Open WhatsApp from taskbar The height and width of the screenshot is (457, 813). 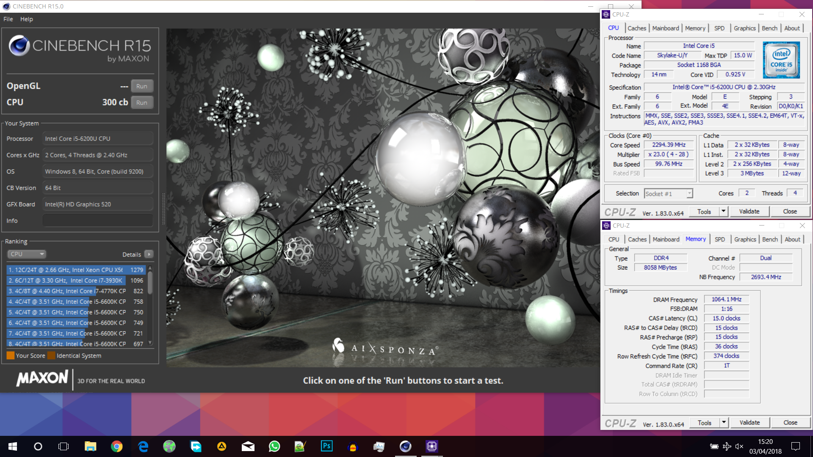coord(274,446)
